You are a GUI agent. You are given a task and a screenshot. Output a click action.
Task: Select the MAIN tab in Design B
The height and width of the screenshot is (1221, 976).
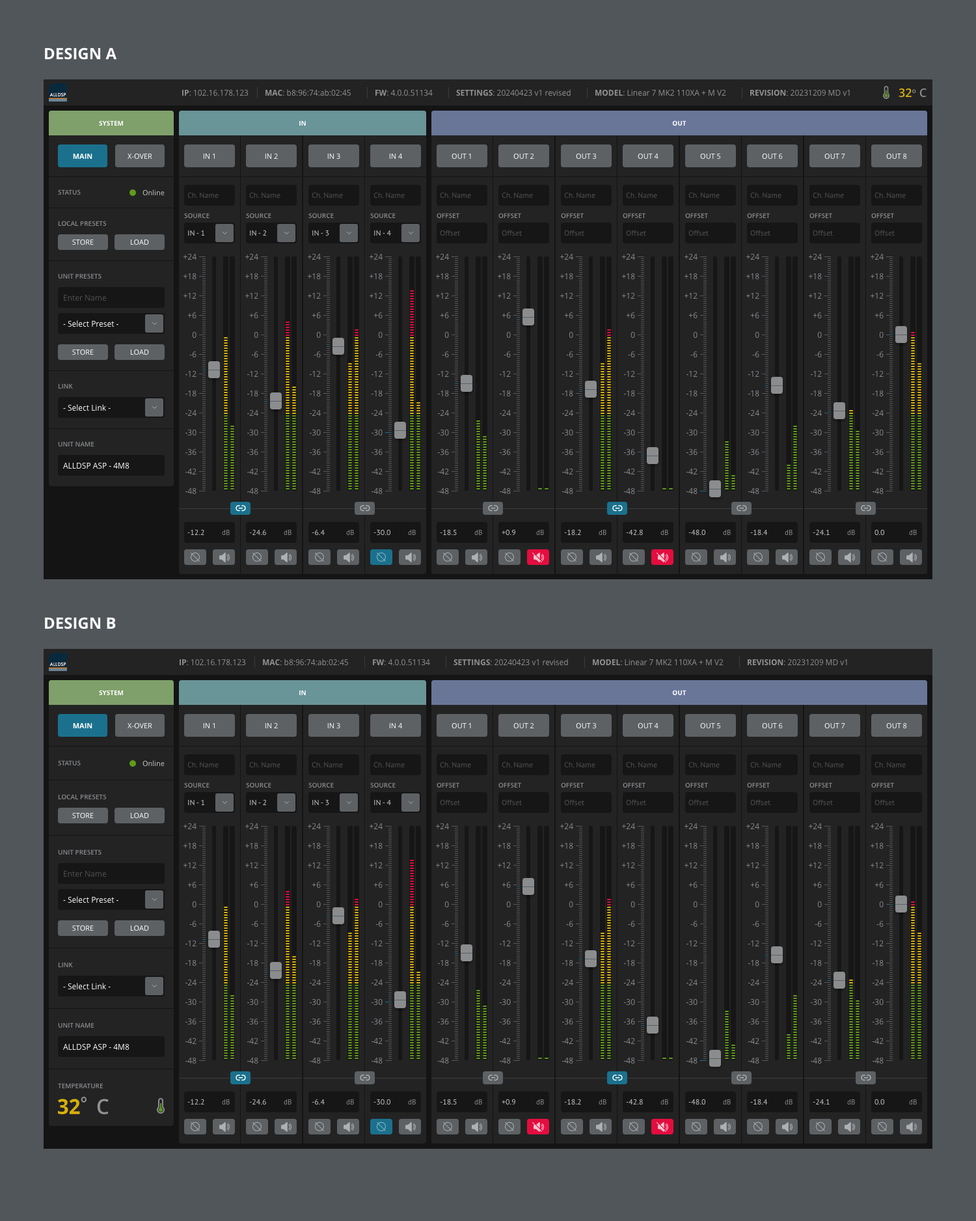(x=83, y=726)
